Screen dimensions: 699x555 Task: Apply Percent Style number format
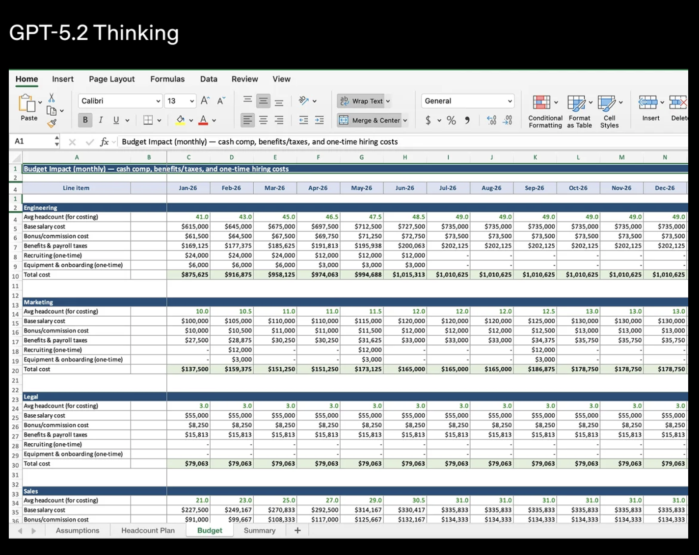451,121
